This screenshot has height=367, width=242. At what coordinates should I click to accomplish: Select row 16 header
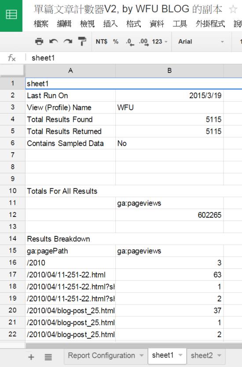(x=12, y=262)
